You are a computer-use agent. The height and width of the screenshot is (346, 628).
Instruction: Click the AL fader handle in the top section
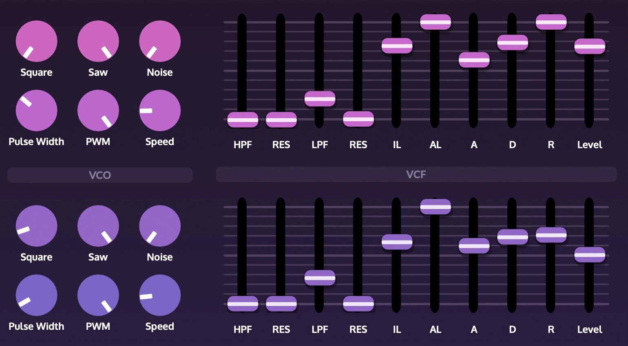point(436,23)
